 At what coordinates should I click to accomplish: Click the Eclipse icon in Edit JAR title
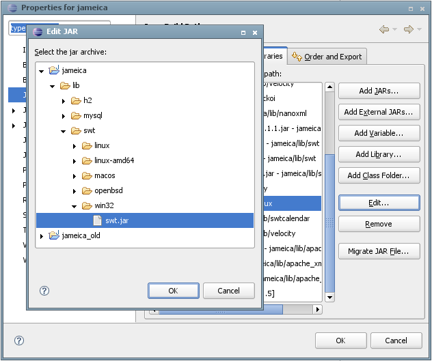click(38, 31)
